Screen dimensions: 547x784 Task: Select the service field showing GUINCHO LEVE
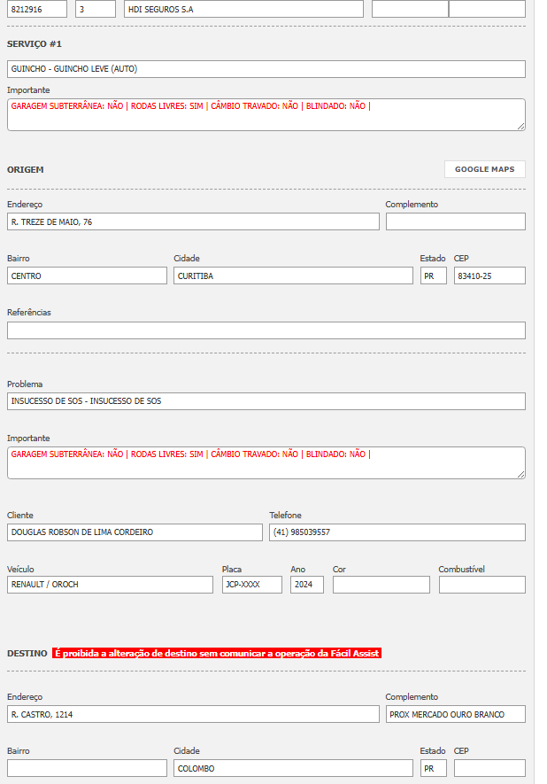coord(266,69)
